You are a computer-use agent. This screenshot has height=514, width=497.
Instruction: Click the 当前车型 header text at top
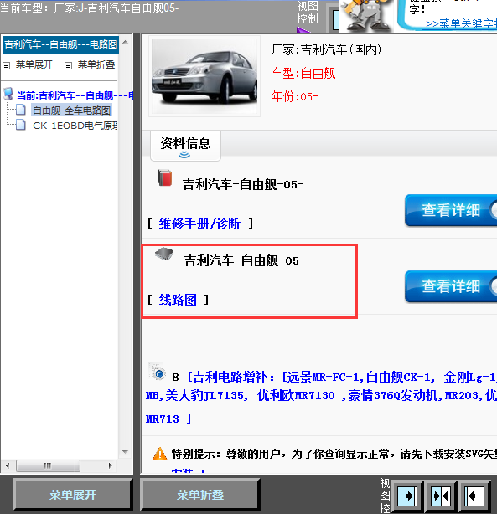(x=90, y=8)
